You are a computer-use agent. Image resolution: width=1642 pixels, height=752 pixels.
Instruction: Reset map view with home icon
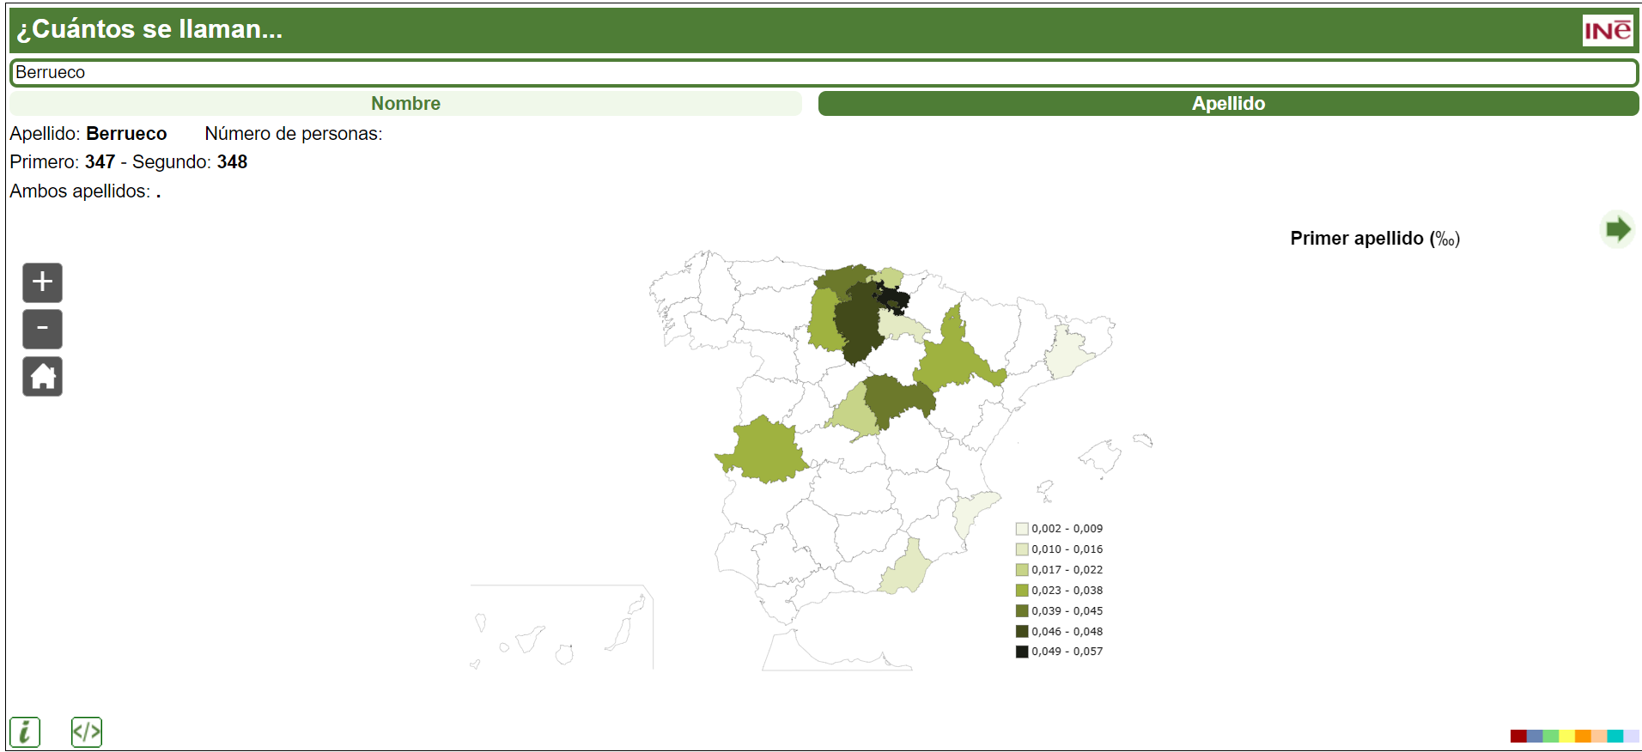42,376
